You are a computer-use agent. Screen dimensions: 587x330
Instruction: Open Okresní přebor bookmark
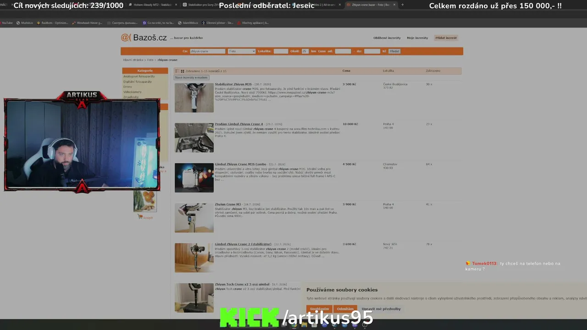[218, 22]
